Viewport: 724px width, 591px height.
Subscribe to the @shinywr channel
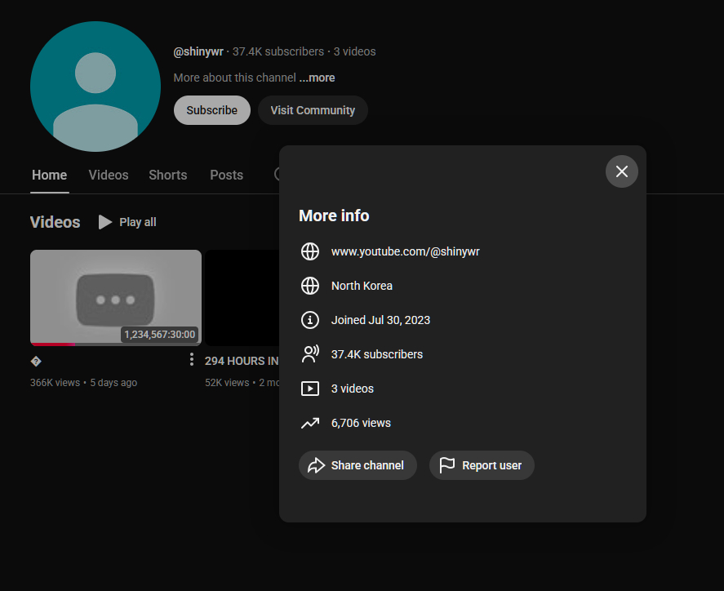coord(211,110)
